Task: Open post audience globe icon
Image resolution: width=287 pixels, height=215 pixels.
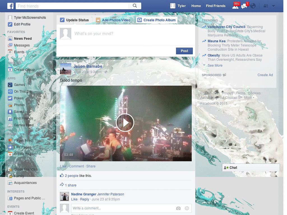Action: click(106, 72)
